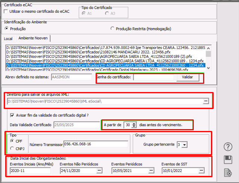Switch to the Ambiente Nooven tab
239x183 pixels.
(x=33, y=39)
